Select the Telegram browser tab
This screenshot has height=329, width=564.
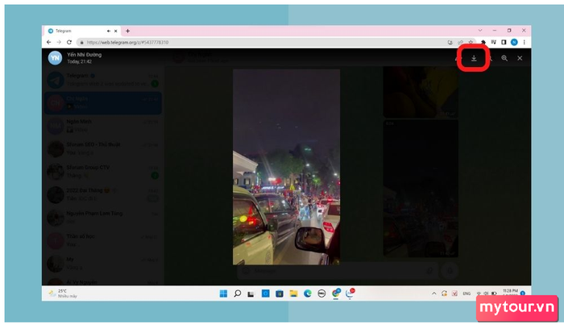pyautogui.click(x=83, y=31)
